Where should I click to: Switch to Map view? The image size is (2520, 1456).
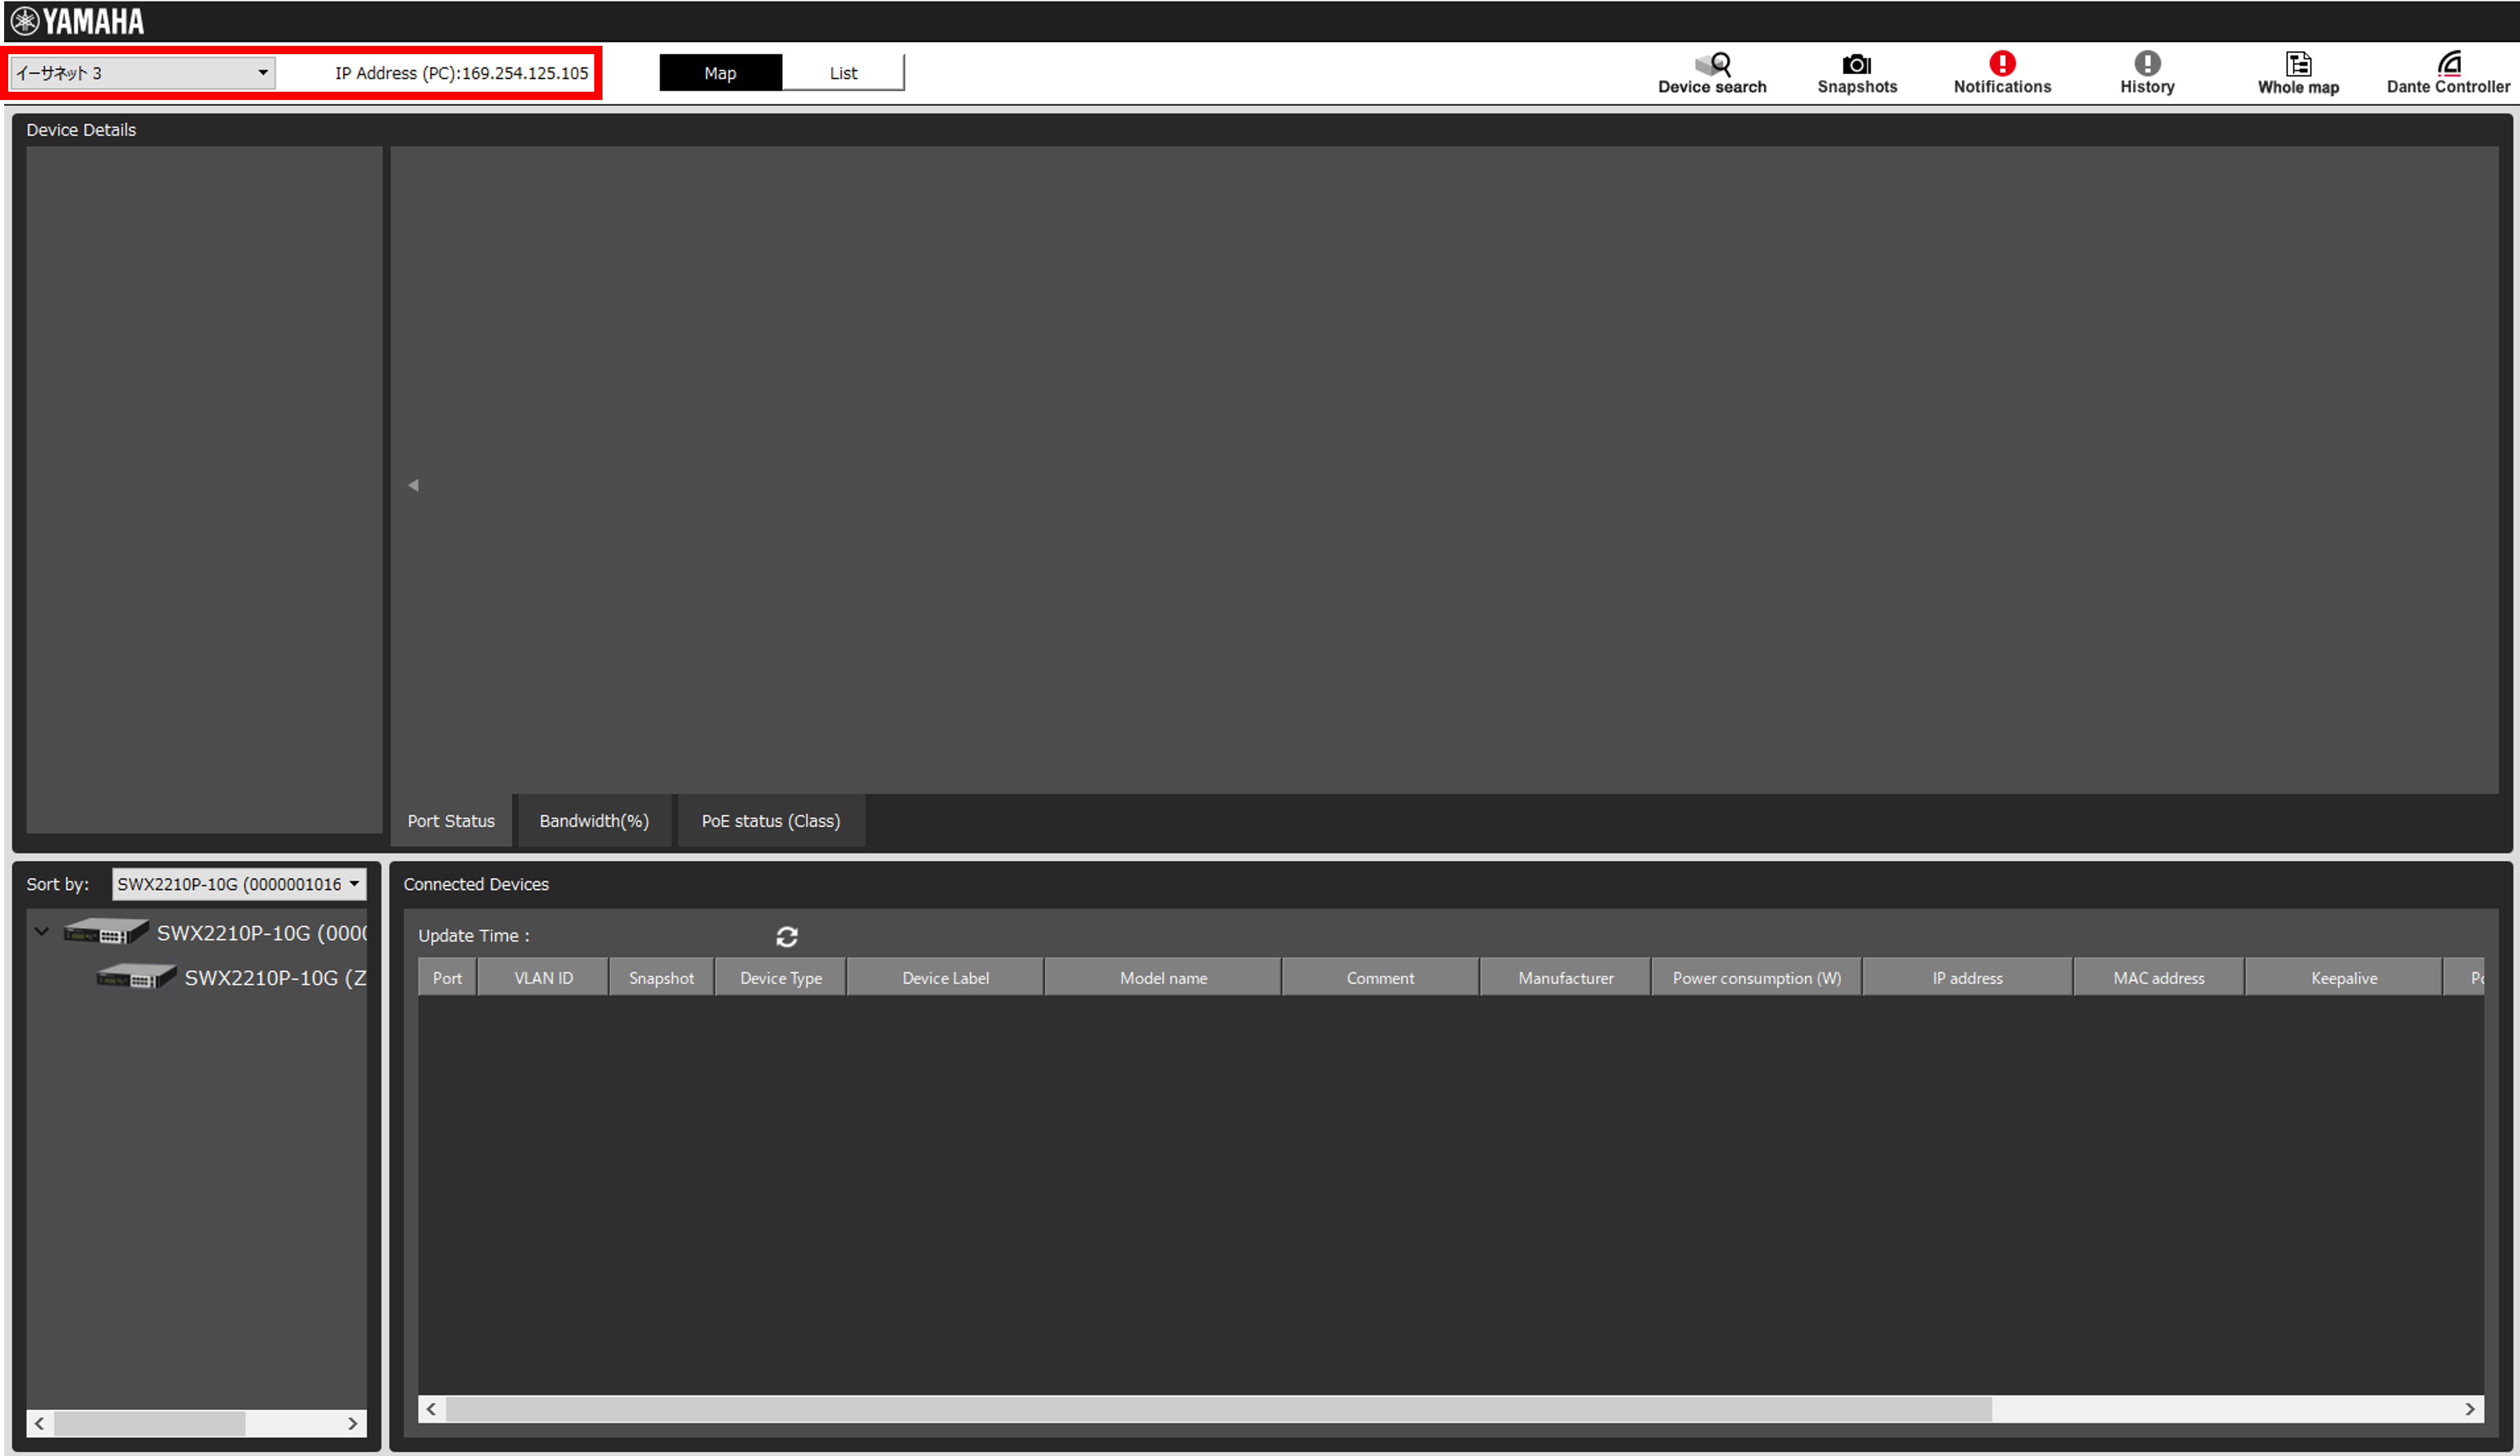click(720, 73)
